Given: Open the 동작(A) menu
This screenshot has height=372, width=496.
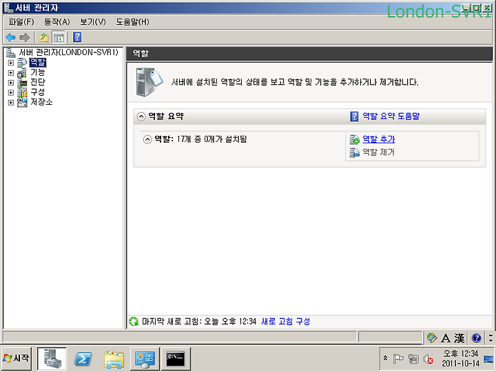Looking at the screenshot, I should click(57, 22).
